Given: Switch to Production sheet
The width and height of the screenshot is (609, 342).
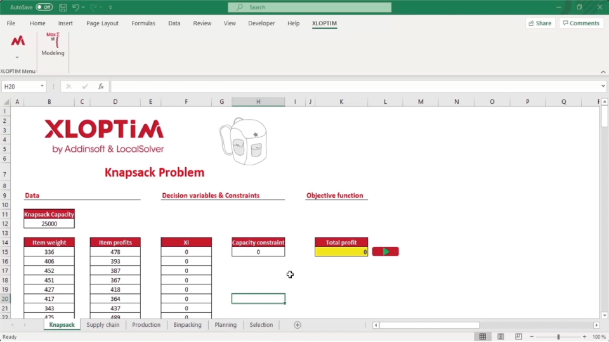Looking at the screenshot, I should click(x=146, y=325).
